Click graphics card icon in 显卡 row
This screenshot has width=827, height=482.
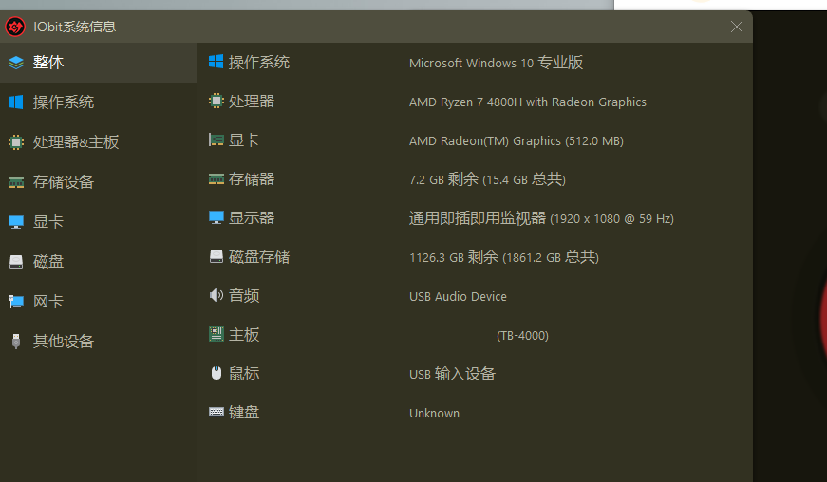coord(216,139)
